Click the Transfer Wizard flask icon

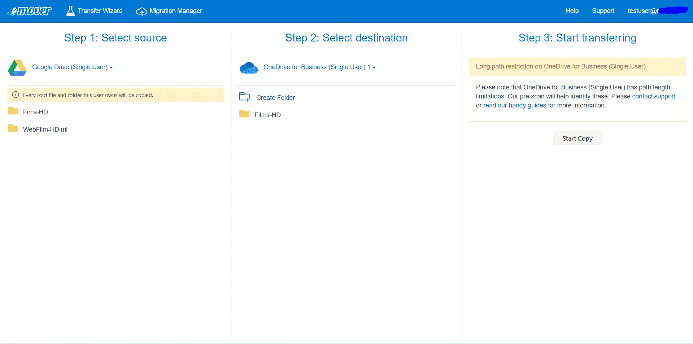pos(70,11)
